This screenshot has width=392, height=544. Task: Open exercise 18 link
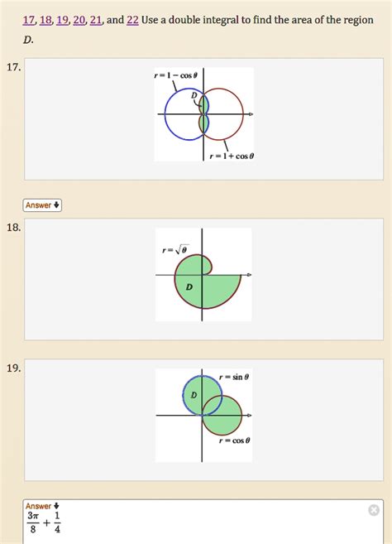pos(45,21)
